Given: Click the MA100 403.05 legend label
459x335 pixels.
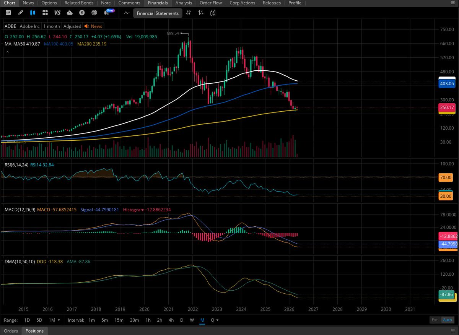Looking at the screenshot, I should [59, 44].
